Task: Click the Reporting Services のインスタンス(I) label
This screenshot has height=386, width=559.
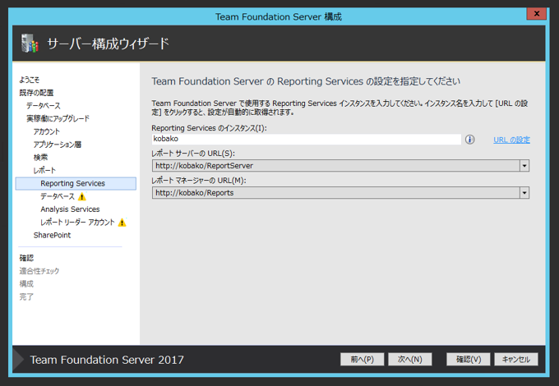Action: pos(210,128)
